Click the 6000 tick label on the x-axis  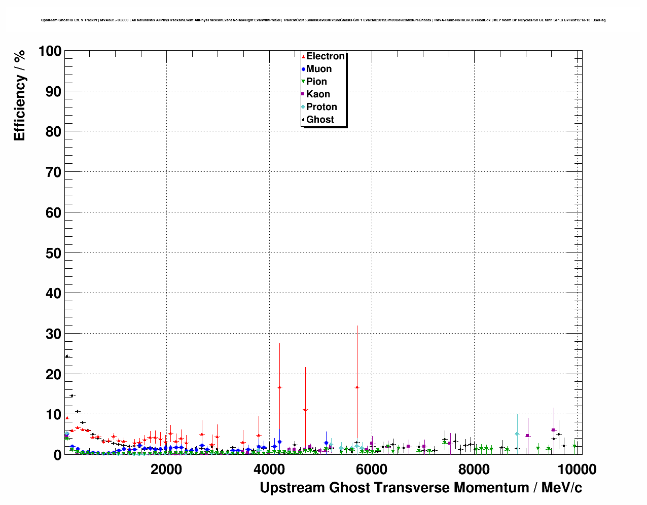pyautogui.click(x=371, y=470)
